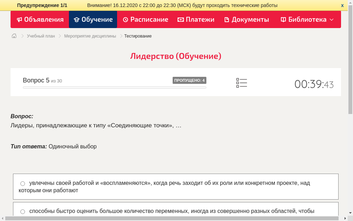Select the graduation cap icon on Обучение
353x221 pixels.
pos(76,19)
